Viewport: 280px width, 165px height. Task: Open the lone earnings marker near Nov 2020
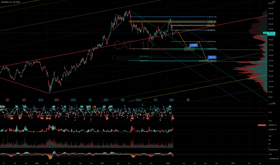pos(90,100)
